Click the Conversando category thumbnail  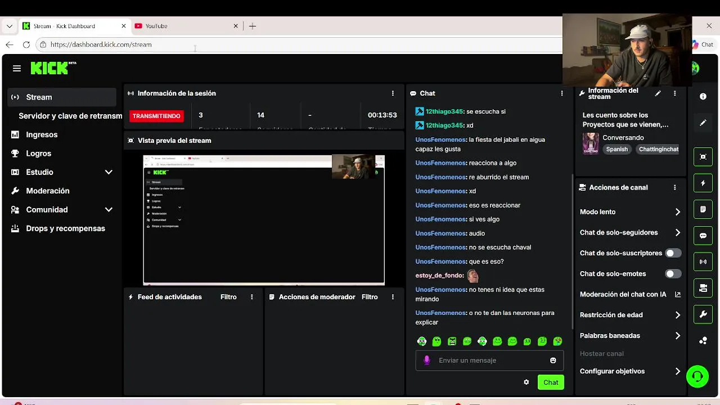[591, 143]
